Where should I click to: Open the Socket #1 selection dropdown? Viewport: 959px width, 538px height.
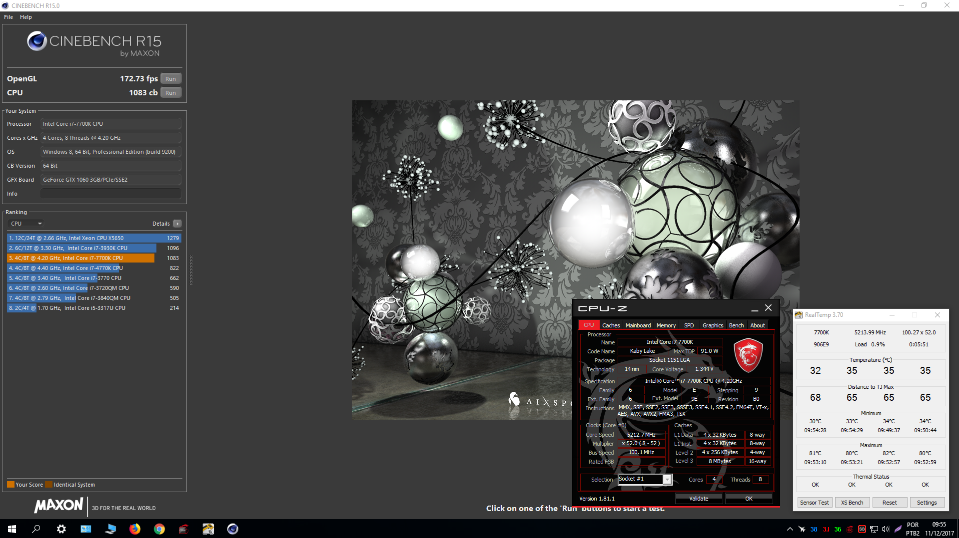645,479
